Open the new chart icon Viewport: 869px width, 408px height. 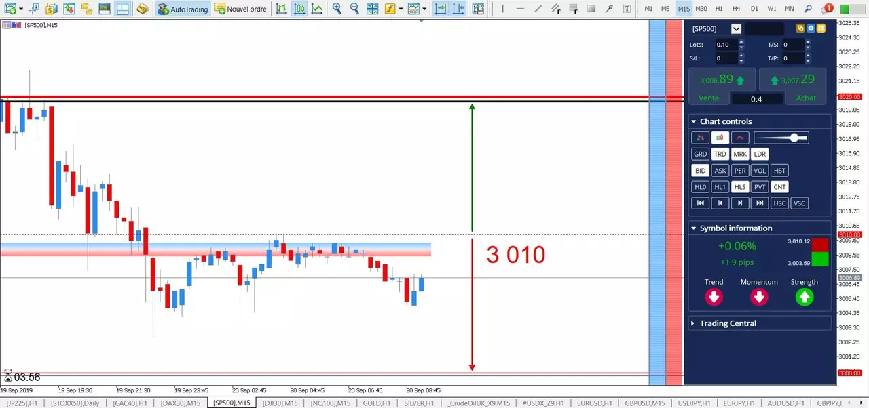click(10, 9)
